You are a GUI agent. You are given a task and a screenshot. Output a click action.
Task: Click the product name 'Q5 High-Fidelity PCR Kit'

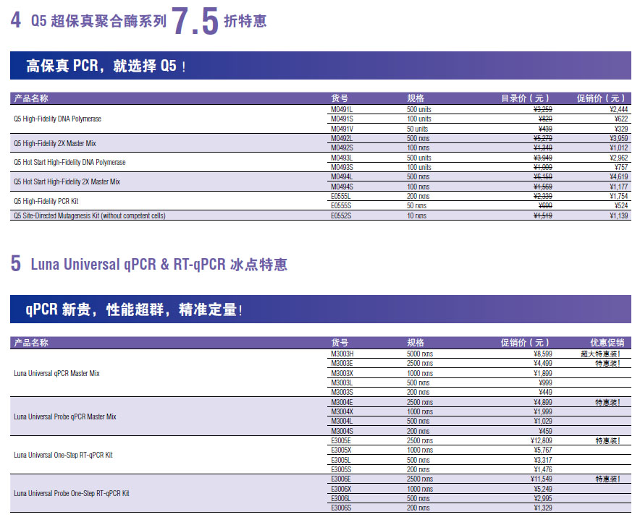coord(46,202)
